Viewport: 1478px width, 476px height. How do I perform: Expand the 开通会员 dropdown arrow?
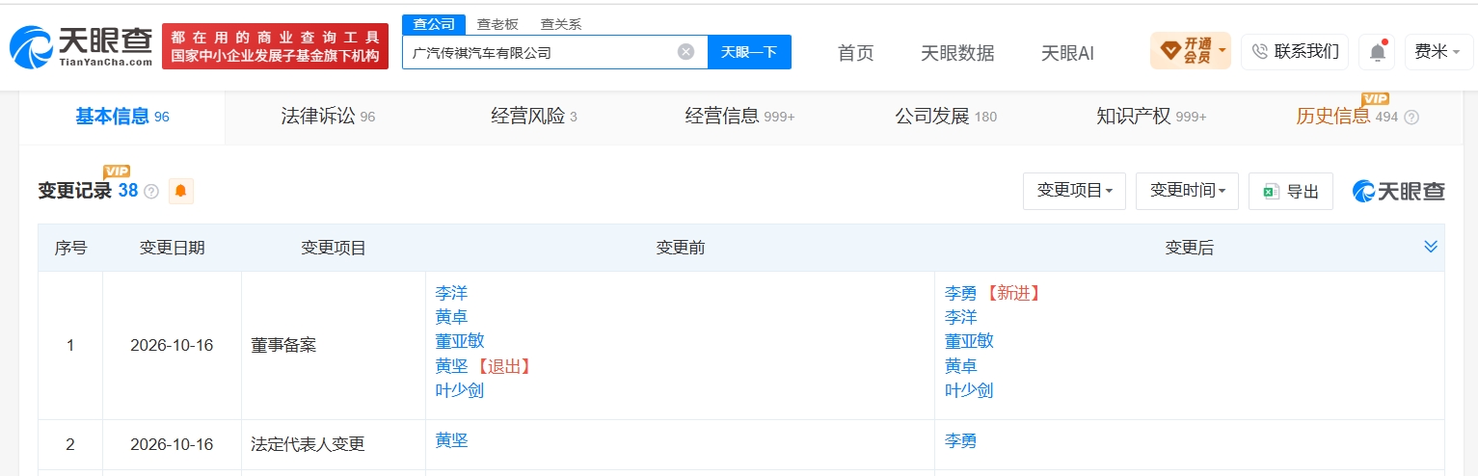[1223, 49]
